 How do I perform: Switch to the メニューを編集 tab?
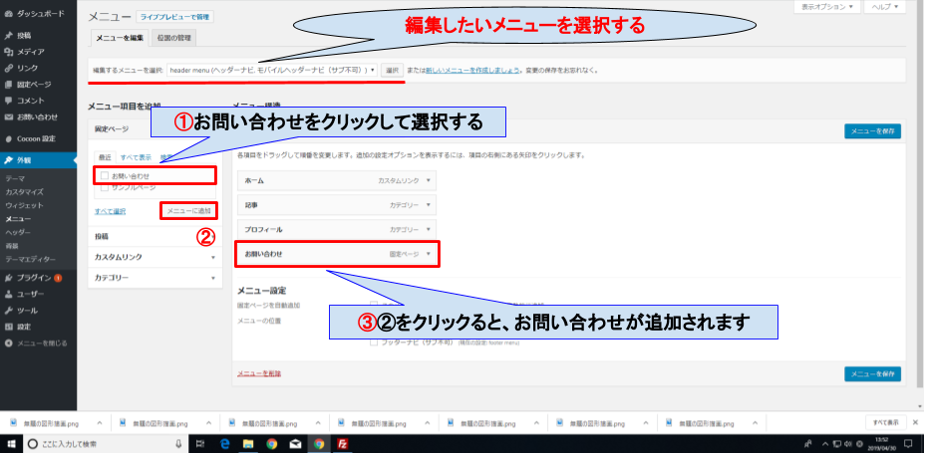[x=120, y=38]
